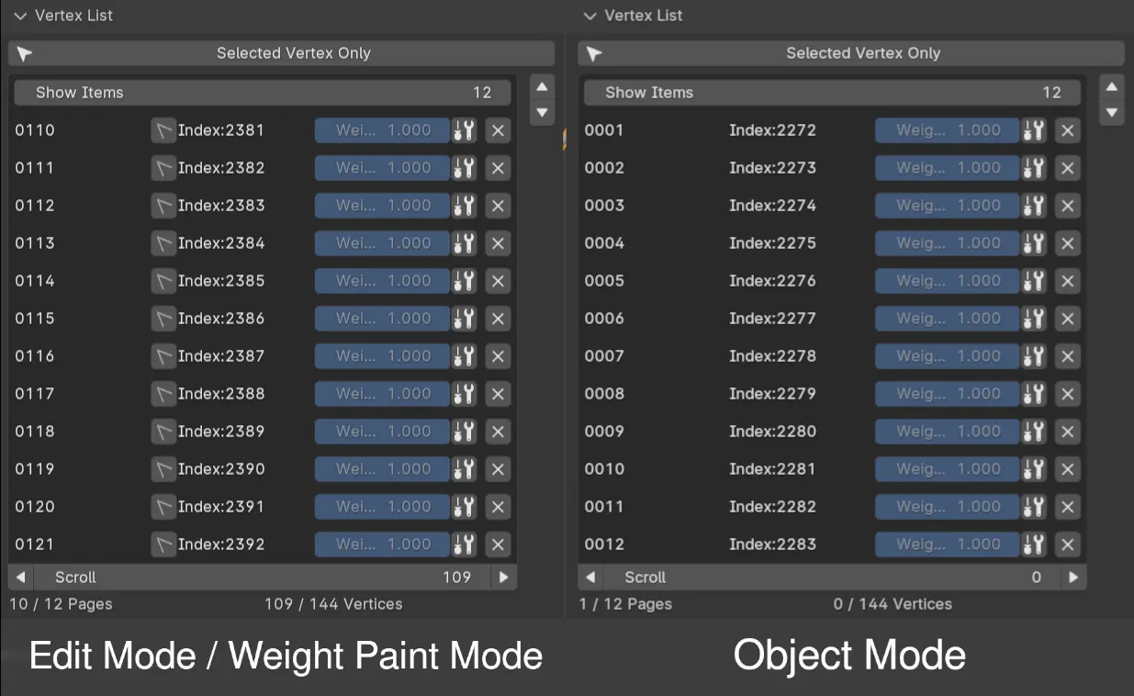
Task: Click the right Scroll value field
Action: (x=832, y=578)
